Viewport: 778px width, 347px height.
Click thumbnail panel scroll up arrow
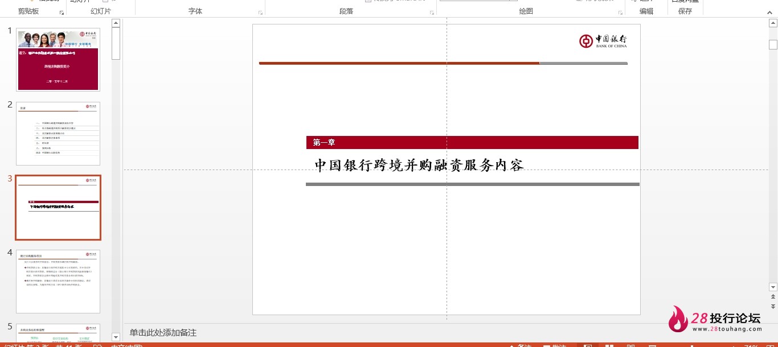116,23
